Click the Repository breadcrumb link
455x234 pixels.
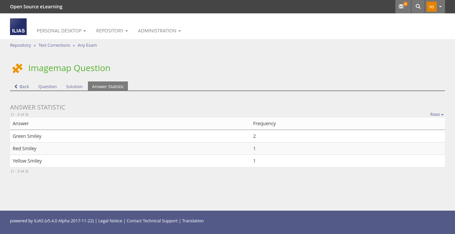20,45
